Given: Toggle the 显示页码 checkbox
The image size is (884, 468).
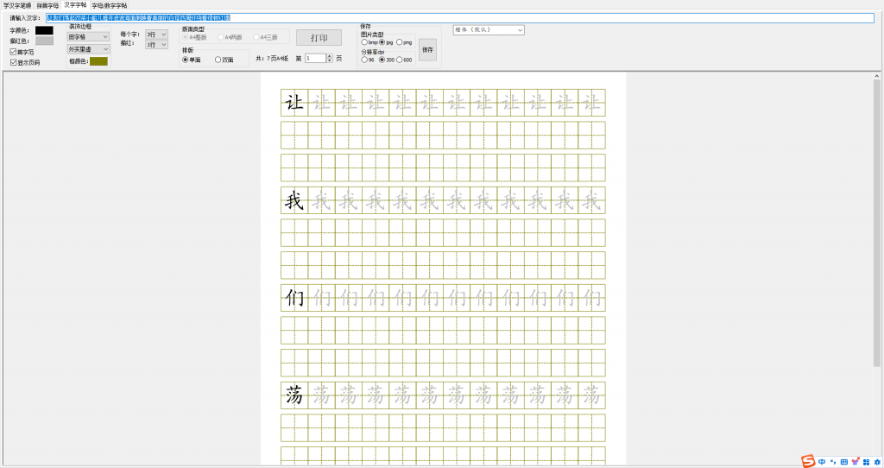Looking at the screenshot, I should click(x=13, y=62).
